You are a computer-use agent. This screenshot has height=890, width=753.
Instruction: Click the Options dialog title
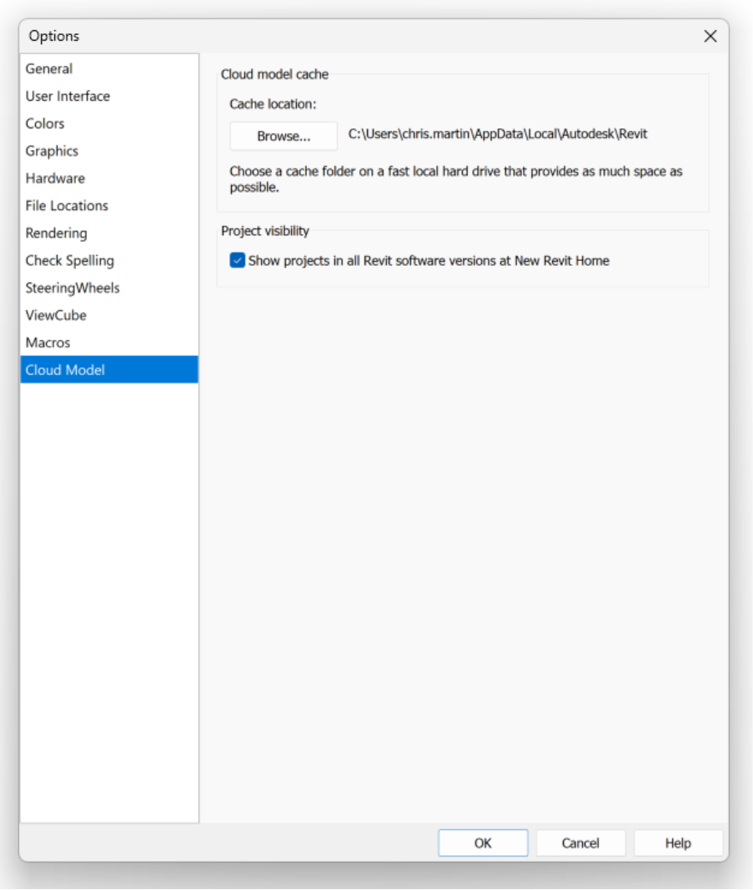54,36
